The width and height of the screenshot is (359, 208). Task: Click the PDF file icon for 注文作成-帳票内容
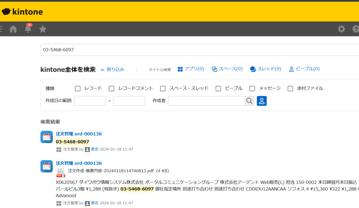pos(61,173)
